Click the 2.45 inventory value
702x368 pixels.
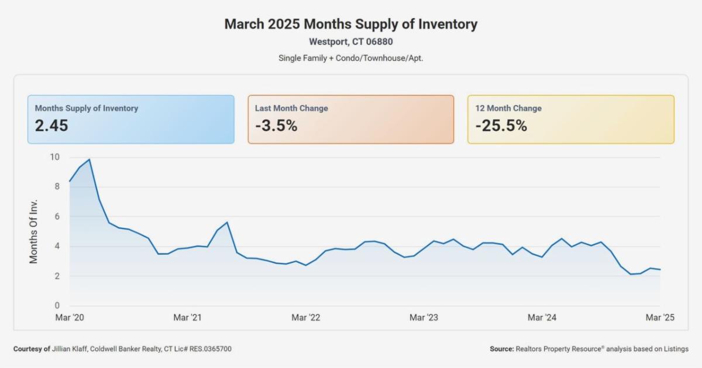[51, 126]
